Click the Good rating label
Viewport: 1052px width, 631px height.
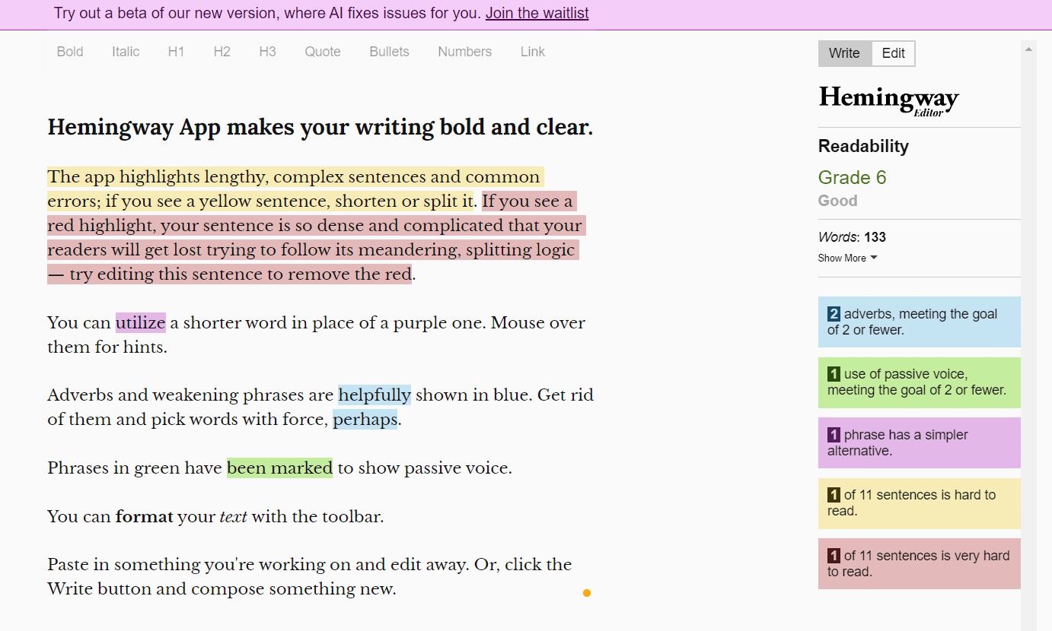click(837, 201)
